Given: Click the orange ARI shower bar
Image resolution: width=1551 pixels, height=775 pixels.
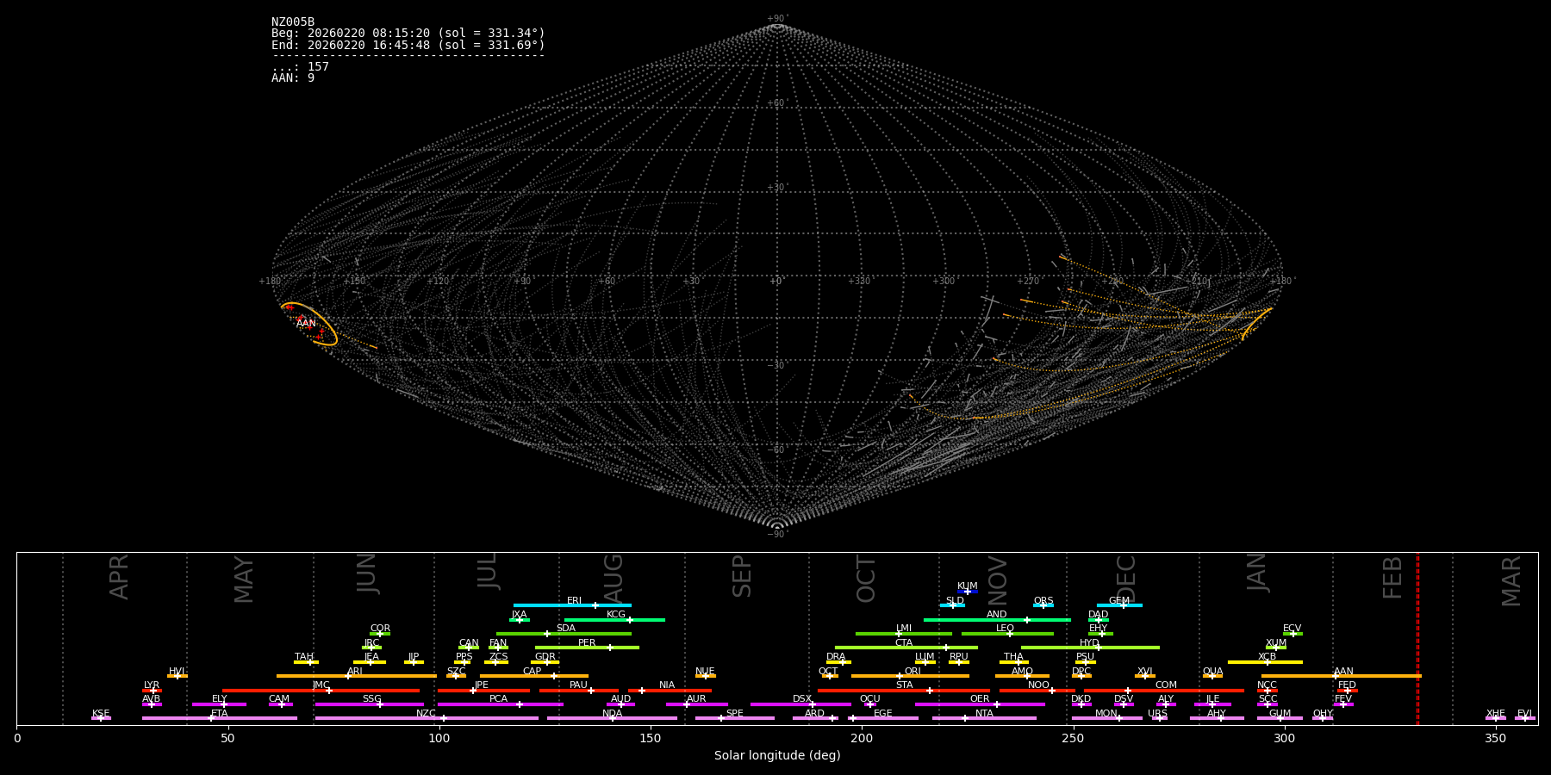Looking at the screenshot, I should 357,676.
